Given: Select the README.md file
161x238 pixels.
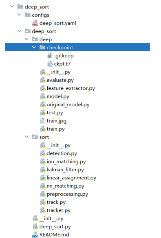Looking at the screenshot, I should click(x=54, y=235).
